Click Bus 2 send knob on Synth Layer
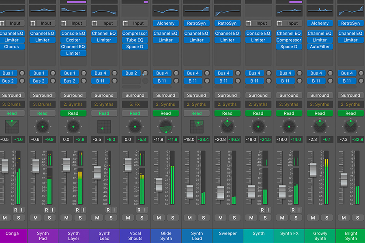Screen dimensions: 365x243 (84, 81)
